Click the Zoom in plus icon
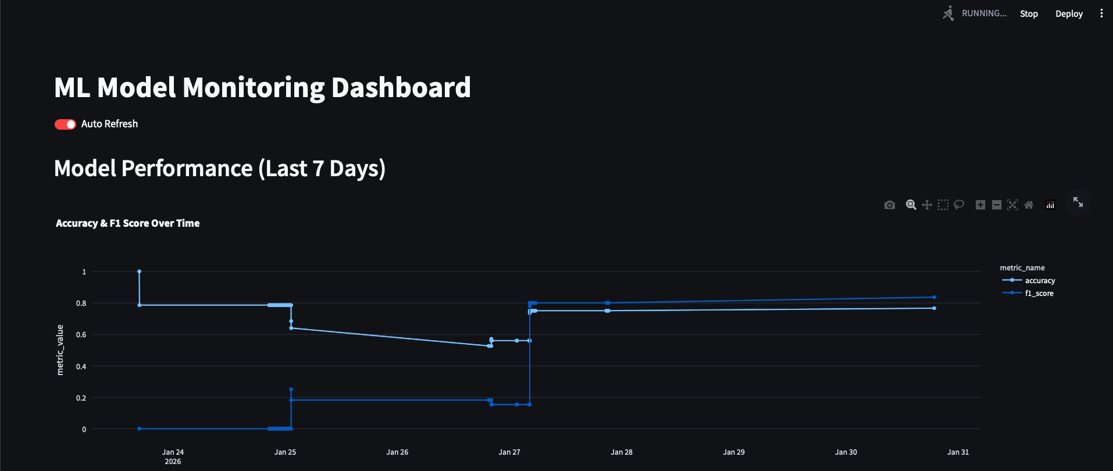 (980, 205)
